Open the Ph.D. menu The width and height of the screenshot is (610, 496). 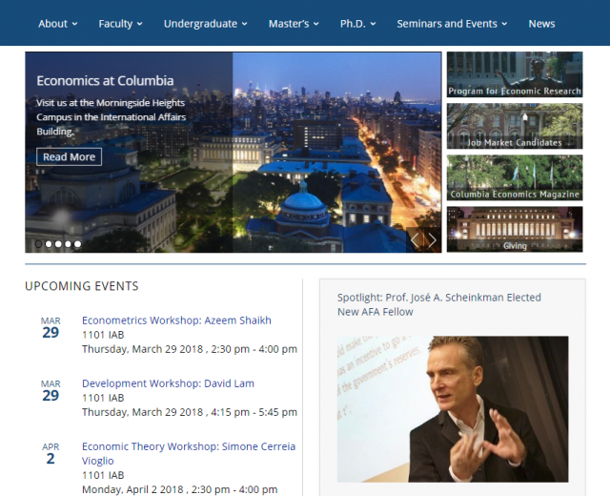[x=358, y=24]
